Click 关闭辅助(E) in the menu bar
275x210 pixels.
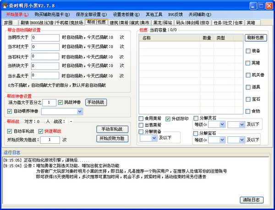(200, 15)
